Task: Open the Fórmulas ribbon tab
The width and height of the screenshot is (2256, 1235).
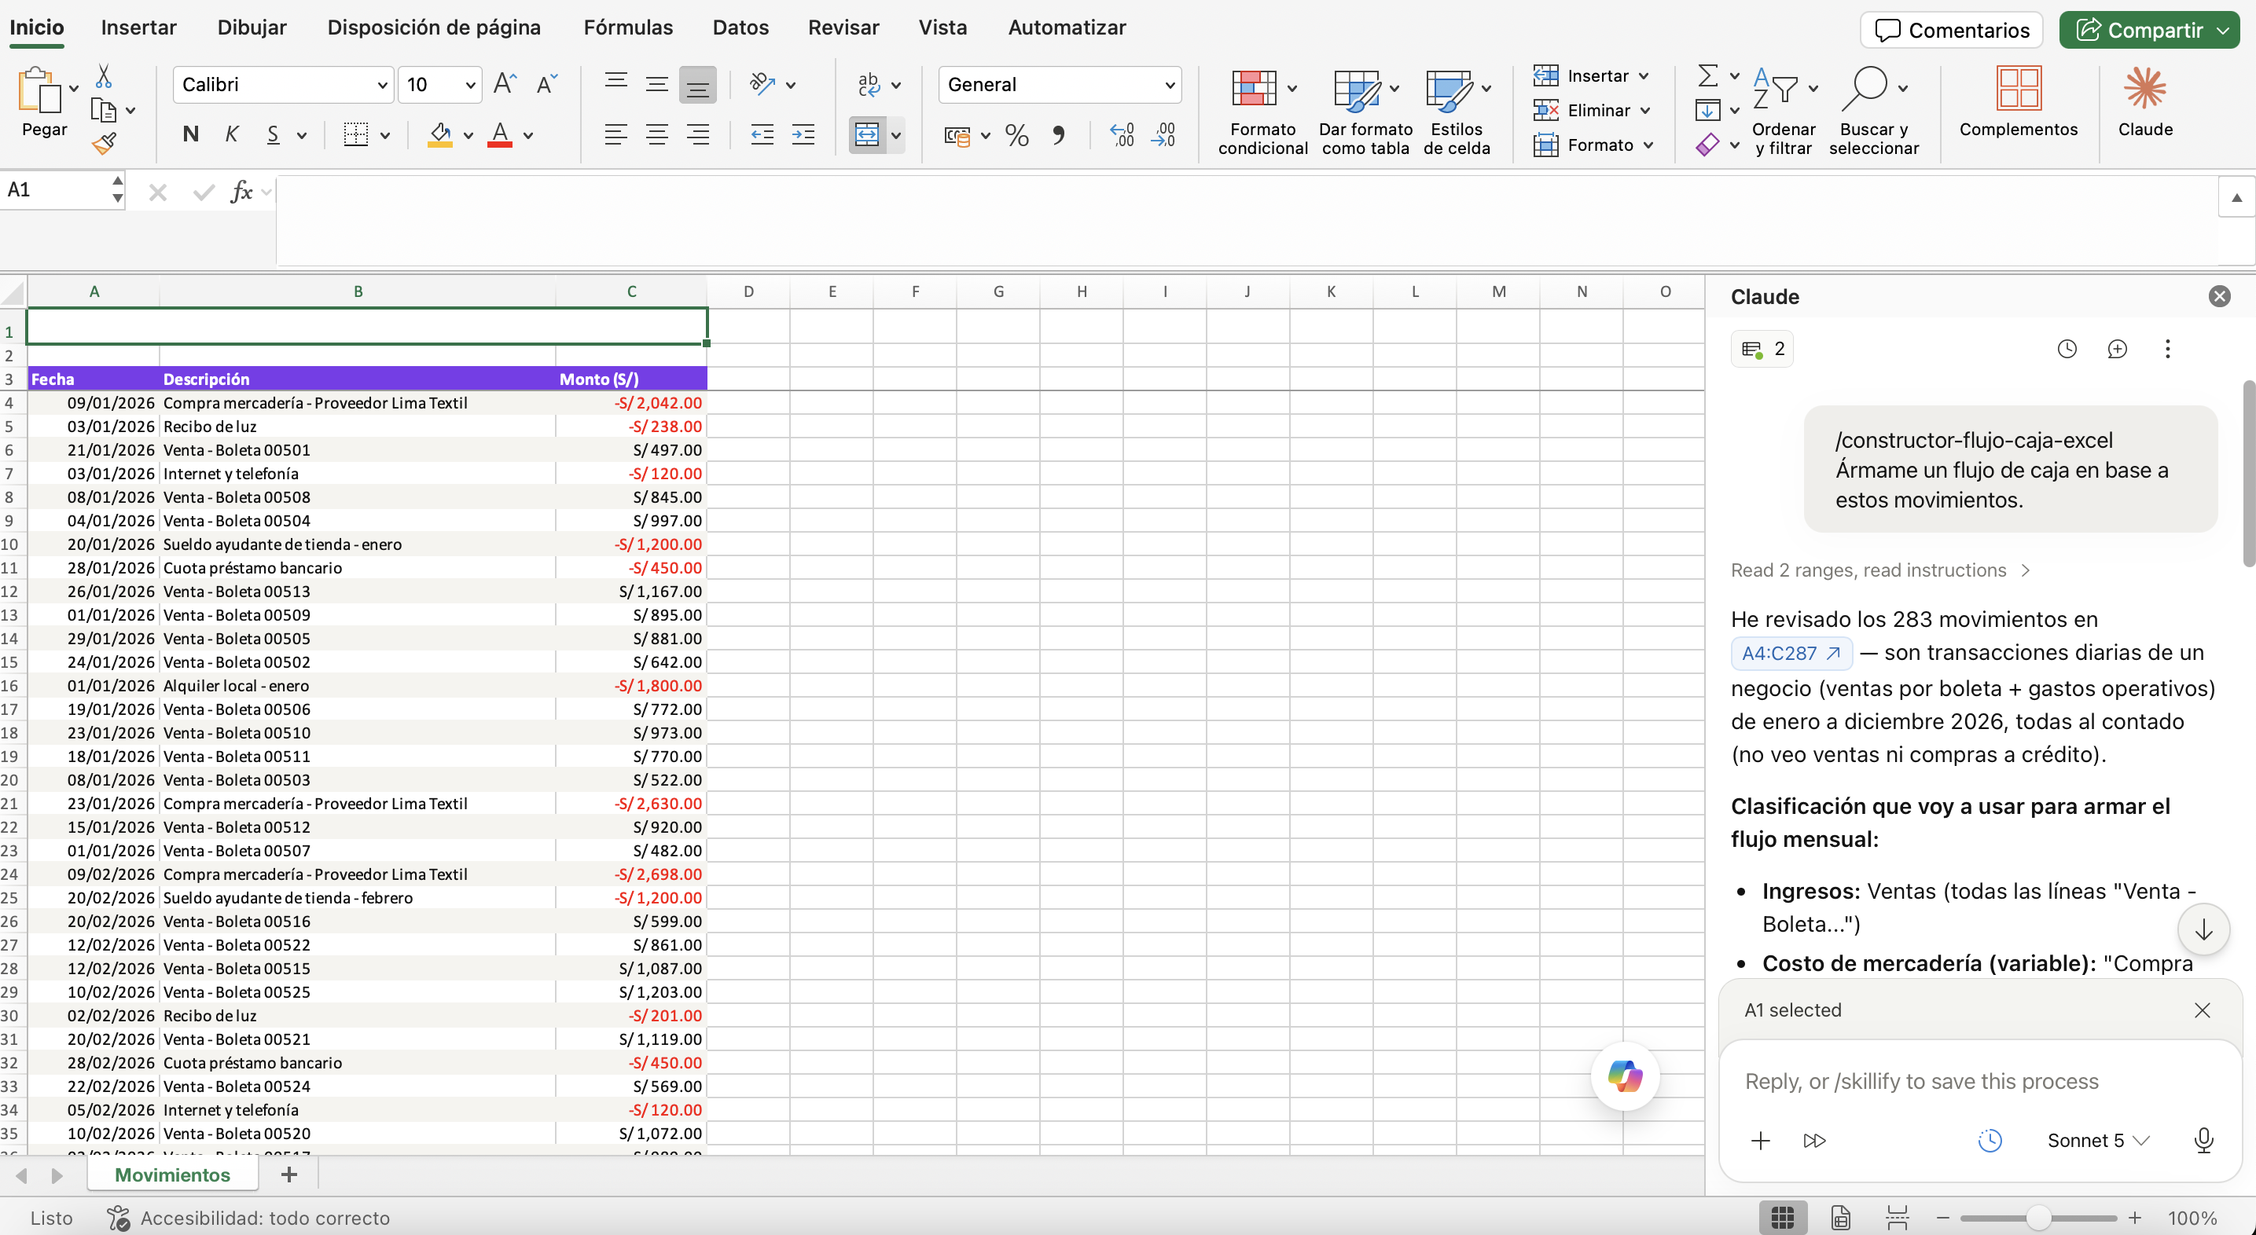Action: pos(628,28)
